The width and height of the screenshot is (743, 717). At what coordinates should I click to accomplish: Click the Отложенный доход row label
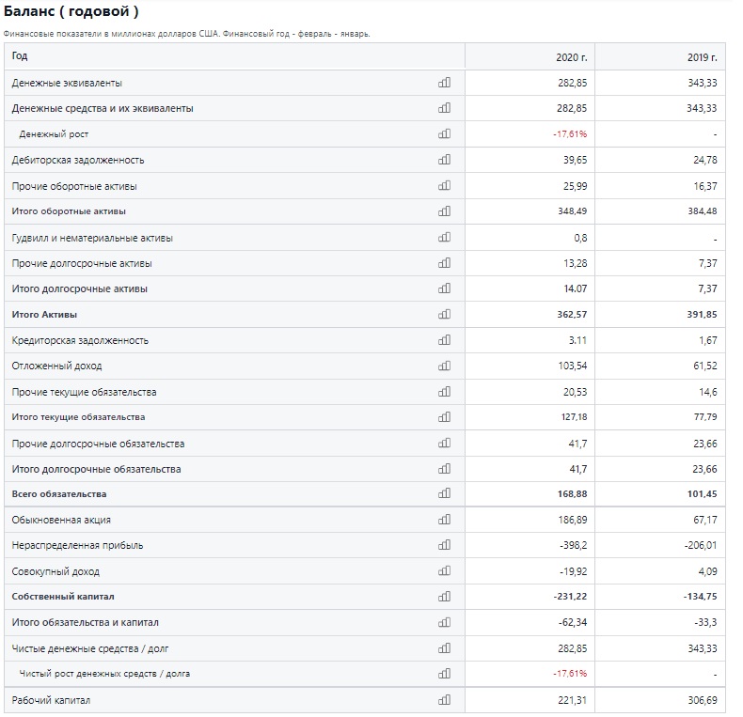pos(56,366)
